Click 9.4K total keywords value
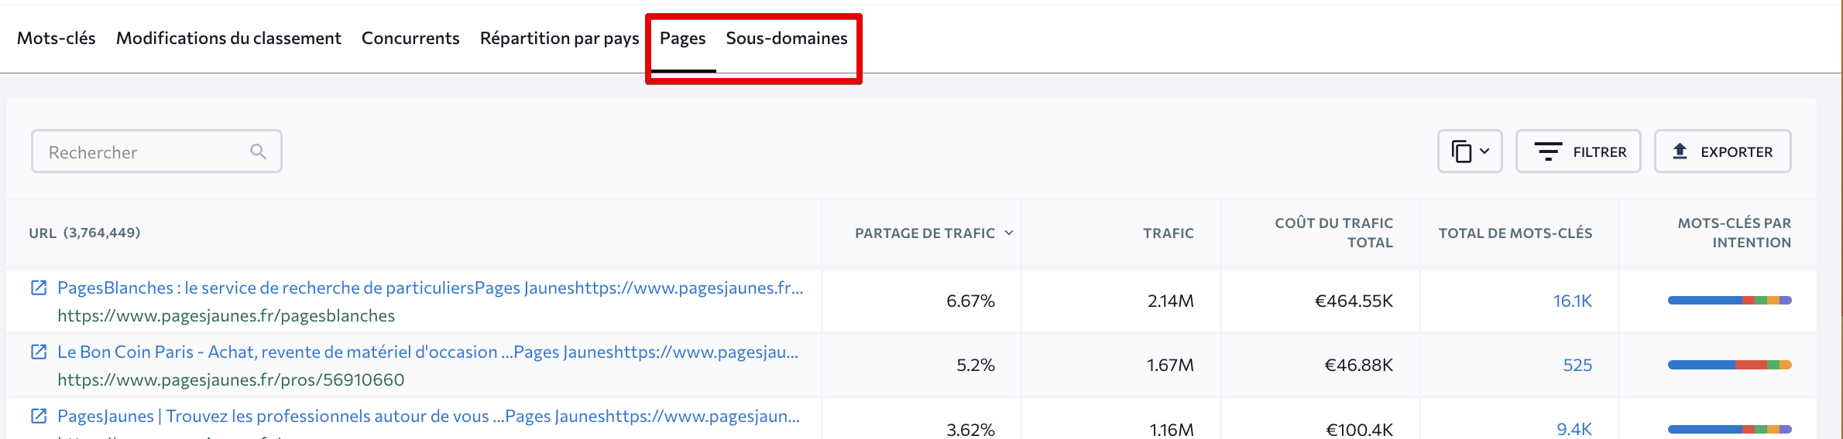 (x=1574, y=429)
